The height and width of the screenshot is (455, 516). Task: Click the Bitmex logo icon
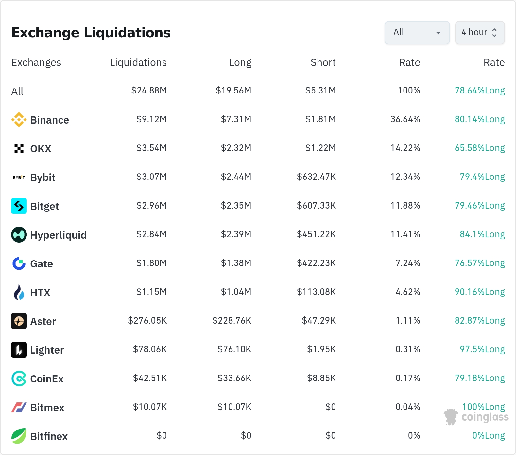(19, 407)
